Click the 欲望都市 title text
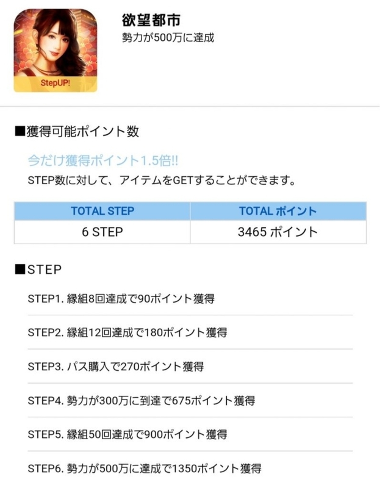Screen dimensions: 380x488 pyautogui.click(x=151, y=20)
